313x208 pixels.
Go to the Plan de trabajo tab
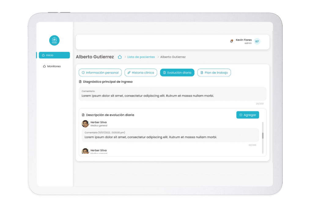click(x=214, y=72)
